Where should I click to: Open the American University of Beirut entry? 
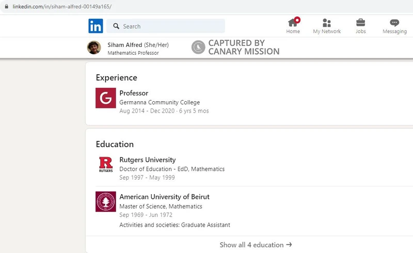click(x=164, y=197)
